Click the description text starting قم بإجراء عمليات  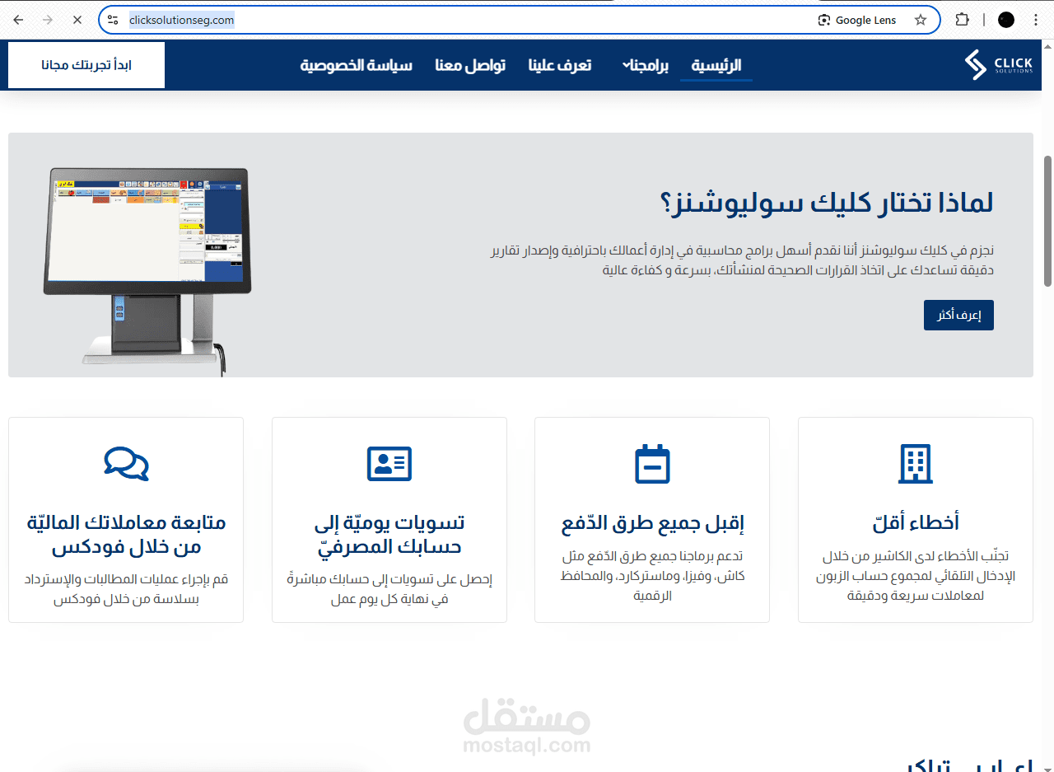point(126,590)
